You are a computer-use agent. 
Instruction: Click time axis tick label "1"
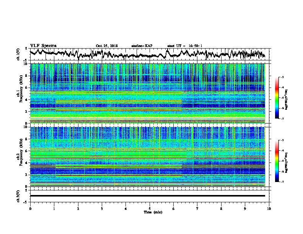[54, 209]
